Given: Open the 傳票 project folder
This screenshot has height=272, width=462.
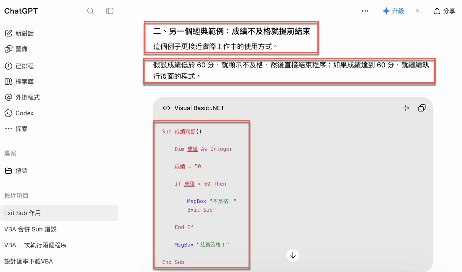Looking at the screenshot, I should coord(16,171).
